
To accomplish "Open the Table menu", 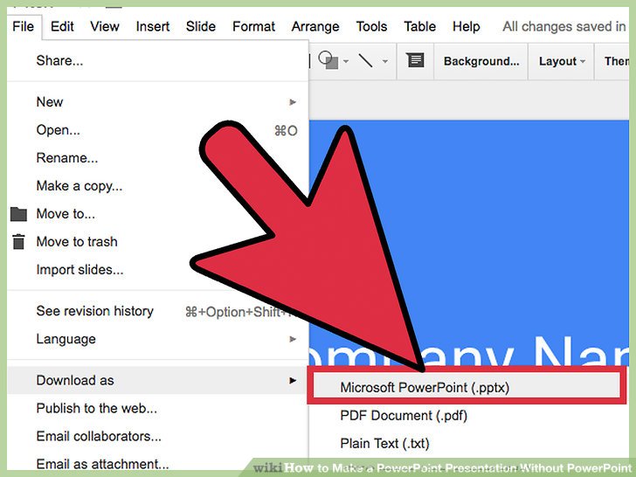I will point(420,27).
